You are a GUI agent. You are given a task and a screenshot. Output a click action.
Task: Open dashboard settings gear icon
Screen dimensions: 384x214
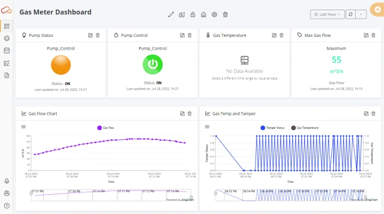[x=214, y=14]
